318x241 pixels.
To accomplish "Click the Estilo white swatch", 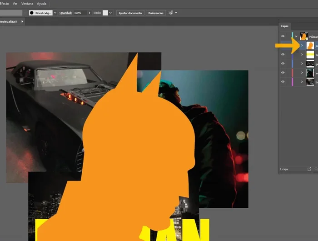I will click(105, 13).
